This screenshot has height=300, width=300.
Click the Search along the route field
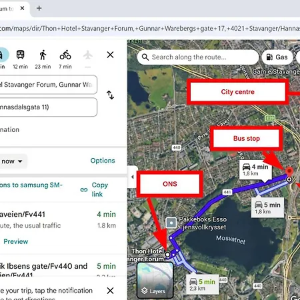198,57
